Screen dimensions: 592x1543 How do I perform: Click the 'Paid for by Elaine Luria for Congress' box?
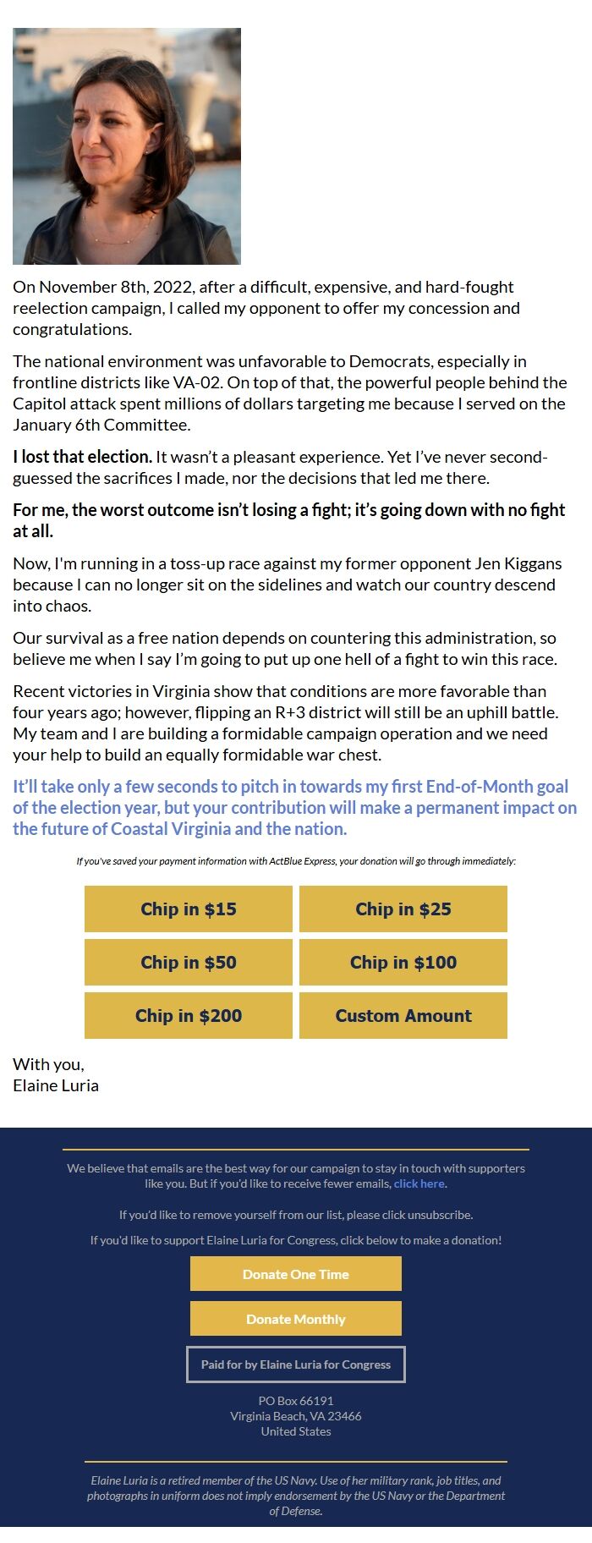point(295,1365)
